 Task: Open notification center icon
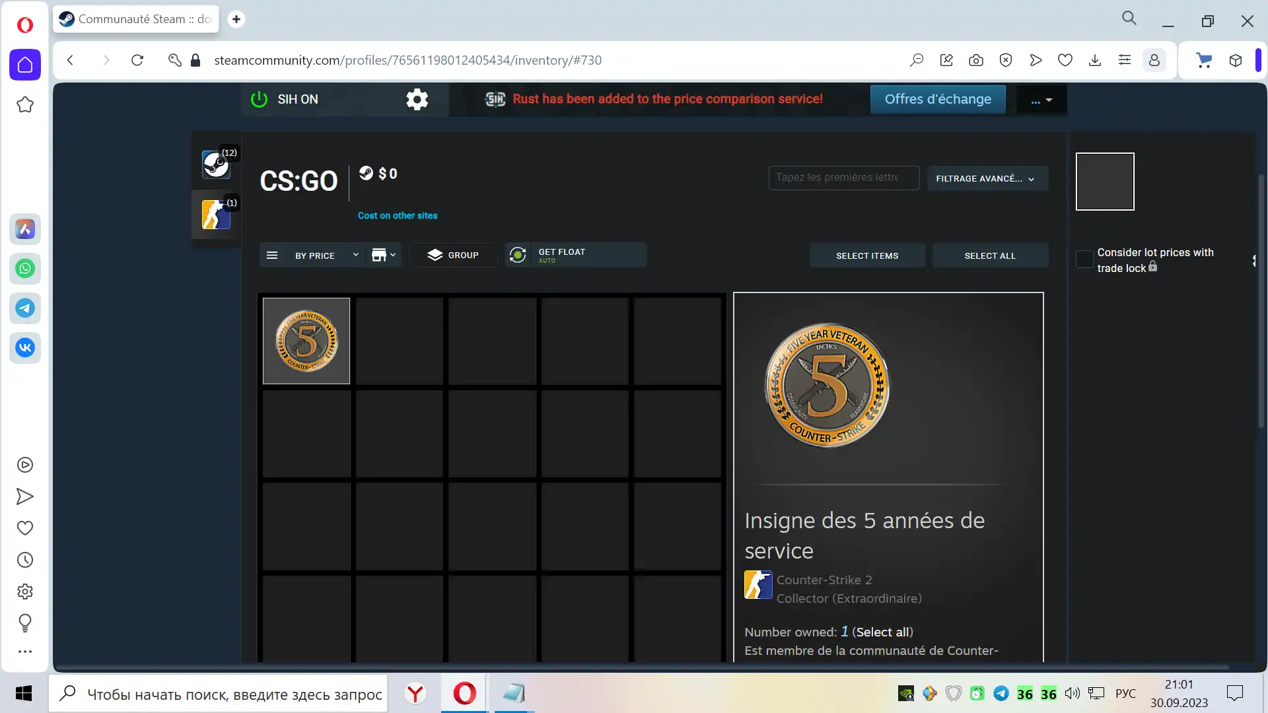pyautogui.click(x=1234, y=693)
